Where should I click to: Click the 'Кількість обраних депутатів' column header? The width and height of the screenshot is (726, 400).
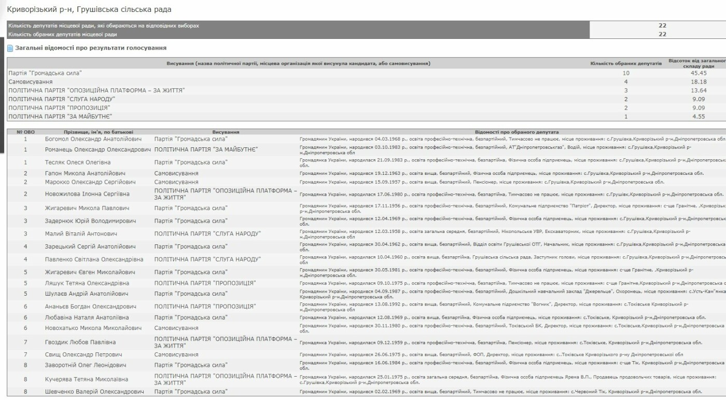click(x=626, y=63)
